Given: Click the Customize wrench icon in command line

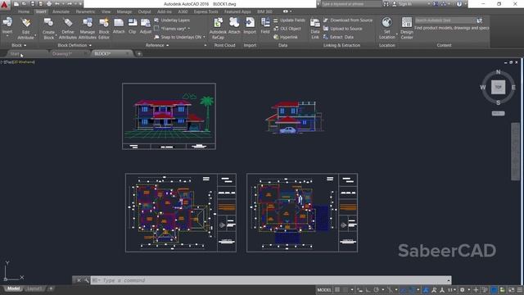Looking at the screenshot, I should 87,280.
